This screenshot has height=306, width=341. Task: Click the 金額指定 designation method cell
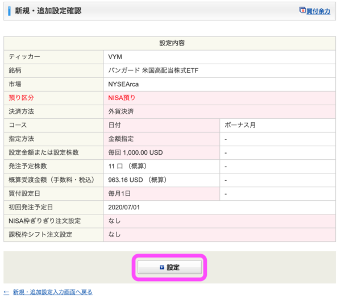click(x=161, y=139)
